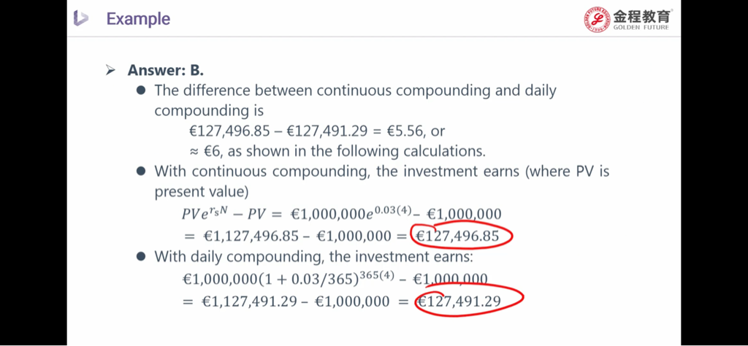Click the bullet before "With continuous compounding"

point(141,172)
